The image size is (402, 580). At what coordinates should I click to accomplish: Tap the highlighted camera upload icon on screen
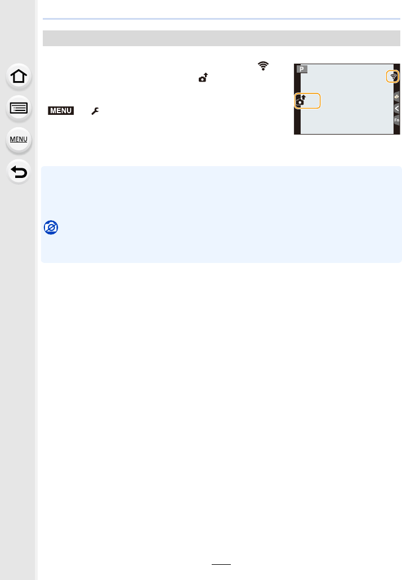point(307,101)
